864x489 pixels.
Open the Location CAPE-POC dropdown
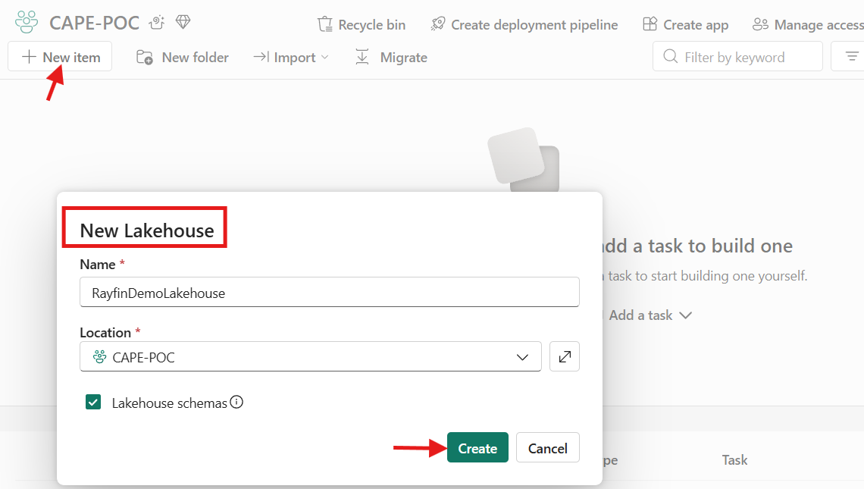click(311, 356)
